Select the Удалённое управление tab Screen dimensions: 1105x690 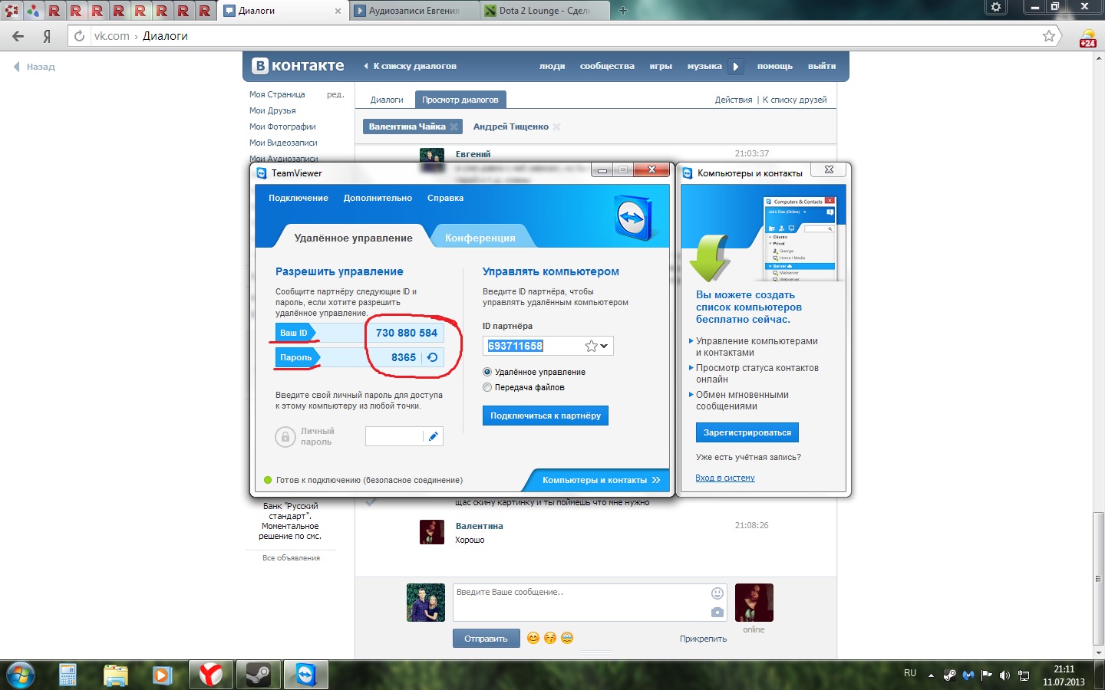tap(353, 238)
